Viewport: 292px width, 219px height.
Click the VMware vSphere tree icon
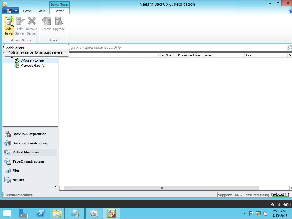(x=17, y=60)
